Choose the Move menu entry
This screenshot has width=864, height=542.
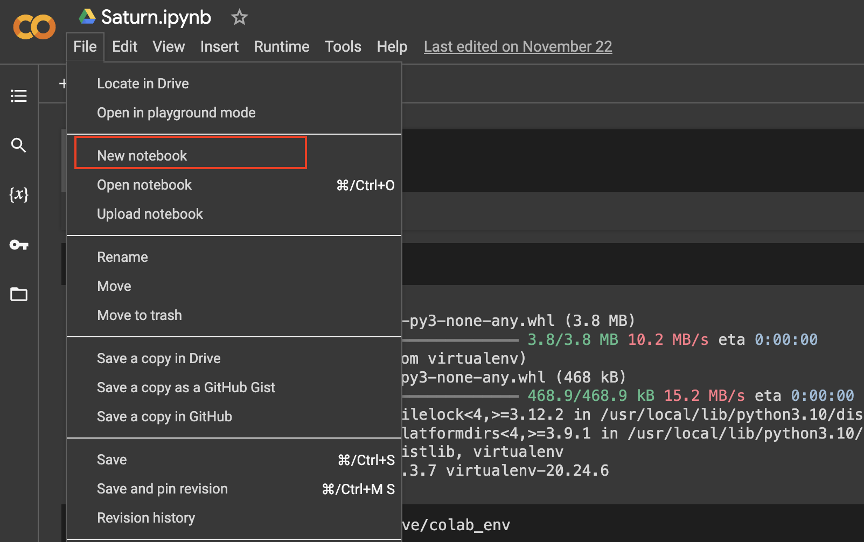(x=234, y=286)
